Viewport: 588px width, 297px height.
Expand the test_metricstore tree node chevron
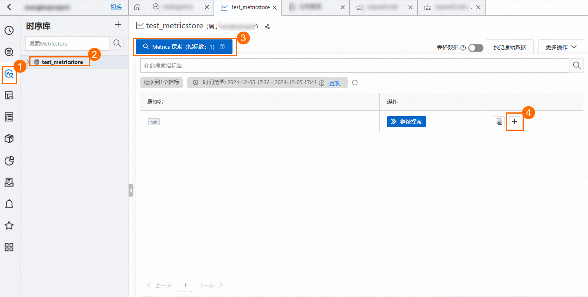[28, 62]
